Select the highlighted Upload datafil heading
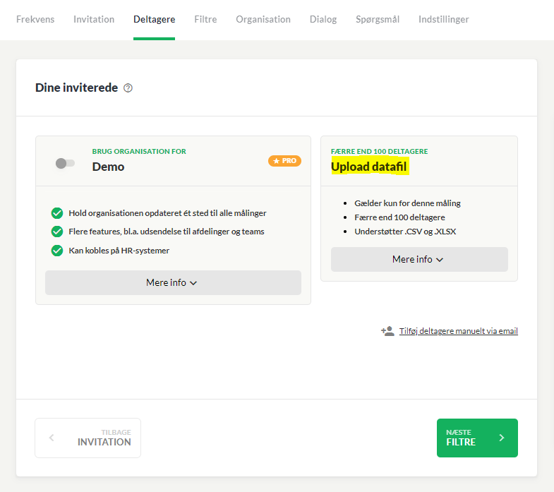Screen dimensions: 554x492 coord(370,167)
